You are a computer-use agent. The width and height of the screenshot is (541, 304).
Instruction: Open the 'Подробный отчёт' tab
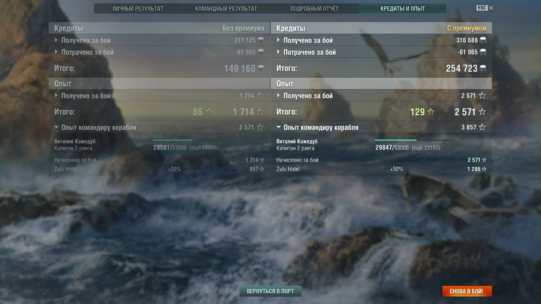(x=314, y=8)
